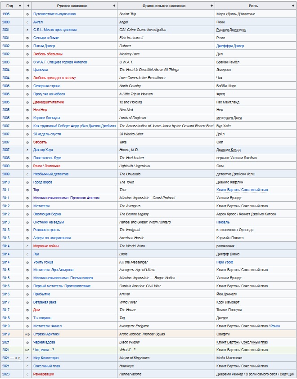This screenshot has height=379, width=297.
Task: Open Путешествие выпускников film link
Action: [54, 14]
